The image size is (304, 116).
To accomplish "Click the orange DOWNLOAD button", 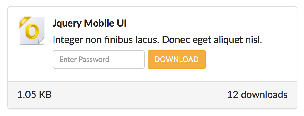I will point(176,60).
